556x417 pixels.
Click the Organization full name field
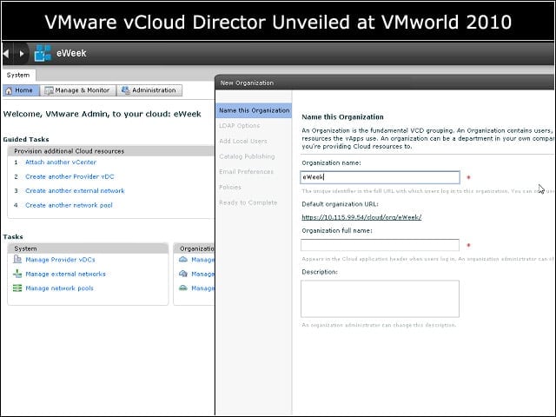(380, 245)
